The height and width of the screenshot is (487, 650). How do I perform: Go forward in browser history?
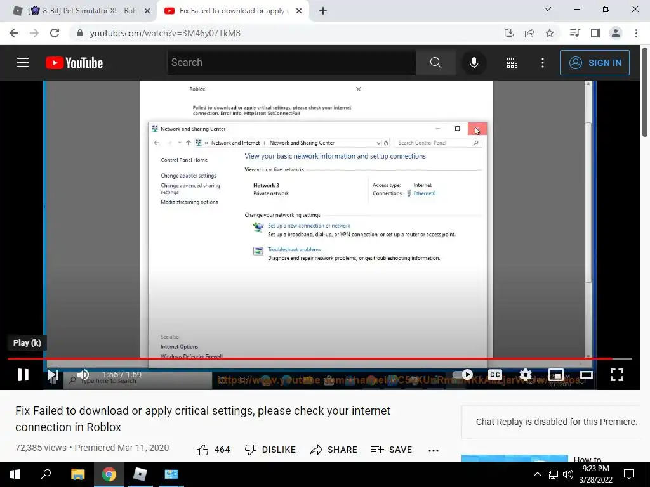coord(34,33)
